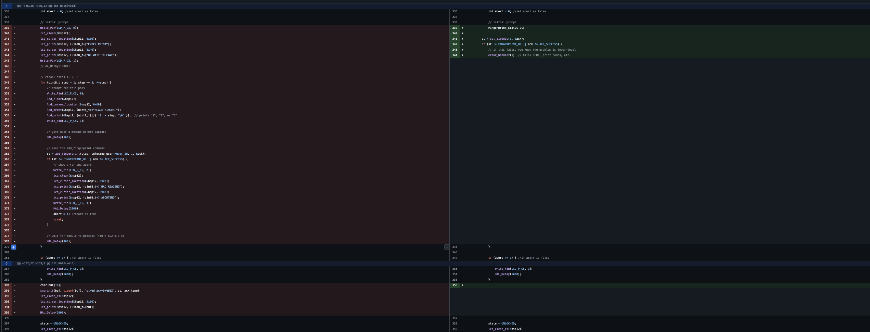The height and width of the screenshot is (332, 870).
Task: Click hunk header '@@ -336,46 +336,12 @@'
Action: point(47,6)
